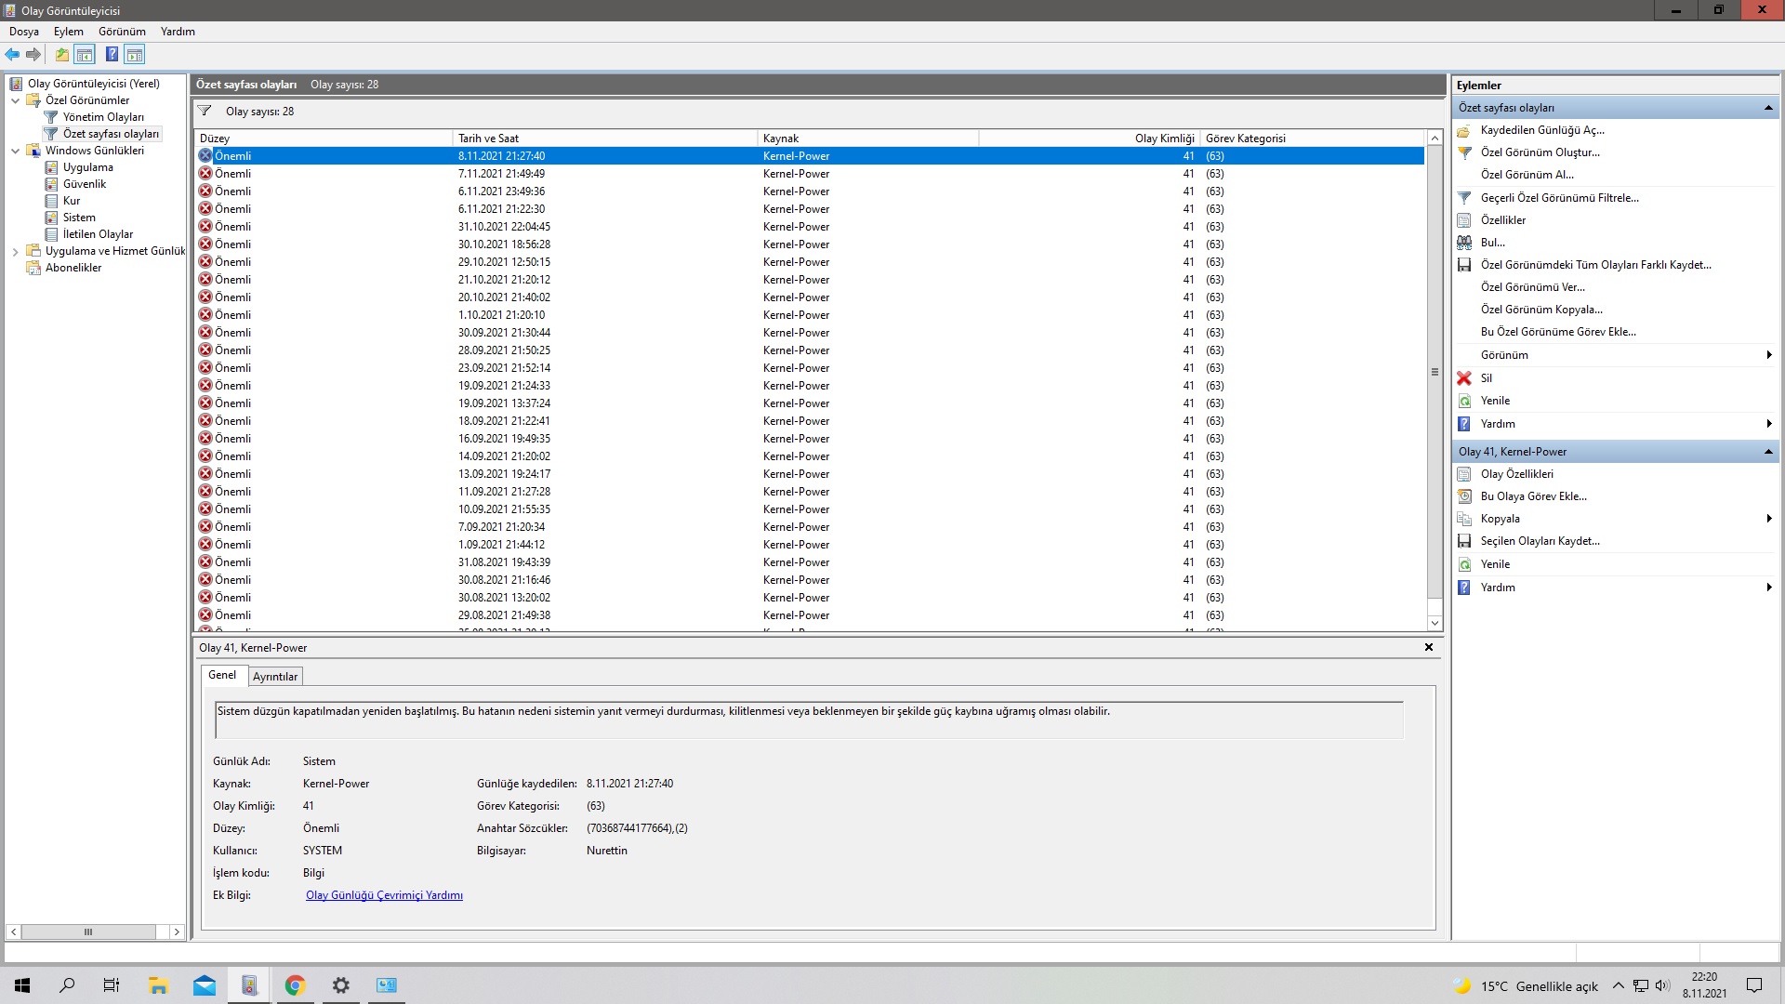Viewport: 1785px width, 1004px height.
Task: Expand Uygulama ve Hizmet Günlükleri node
Action: 16,251
